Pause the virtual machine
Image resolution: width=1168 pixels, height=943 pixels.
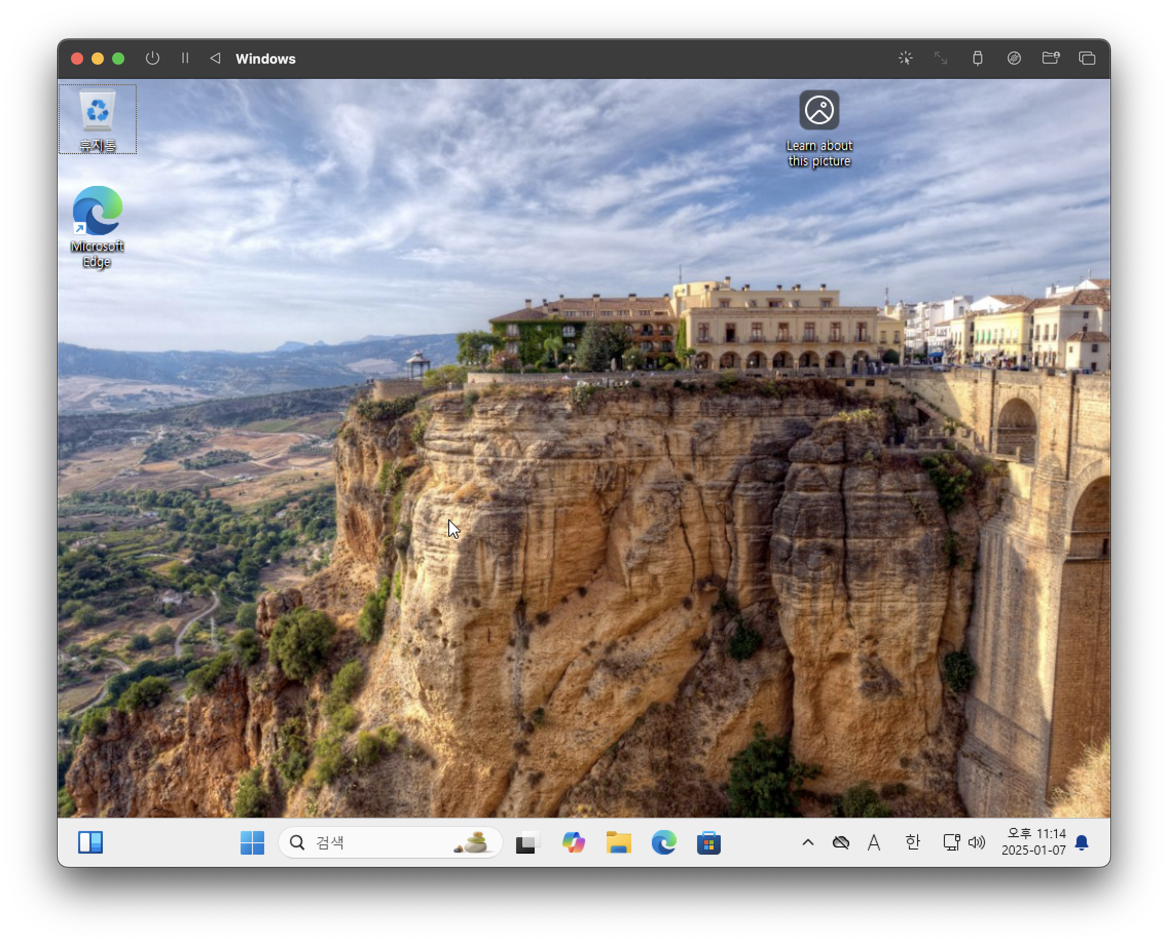click(185, 58)
